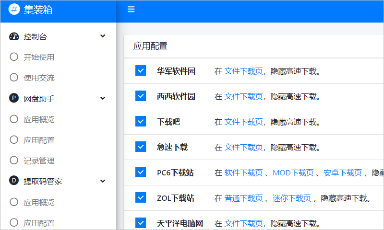
Task: Open 迷你下载页 link in ZOL下载站 row
Action: click(292, 198)
